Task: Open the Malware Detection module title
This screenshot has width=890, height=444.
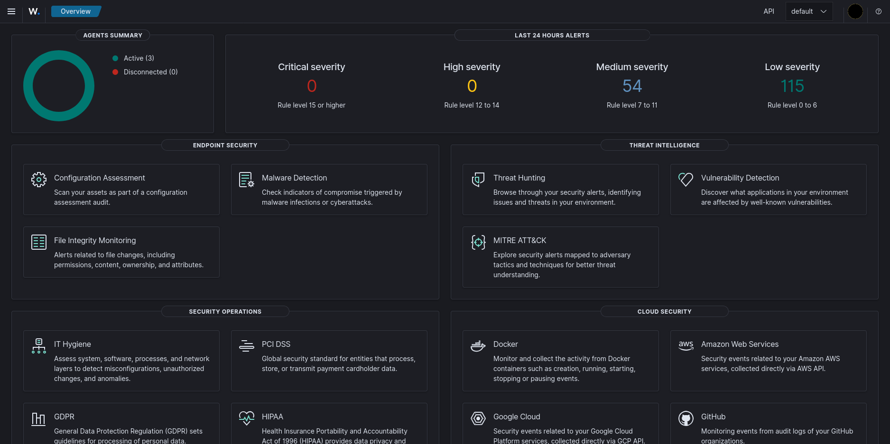Action: coord(294,178)
